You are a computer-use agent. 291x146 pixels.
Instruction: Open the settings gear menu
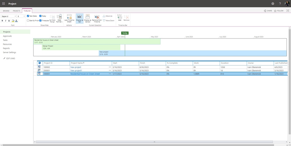coord(273,4)
